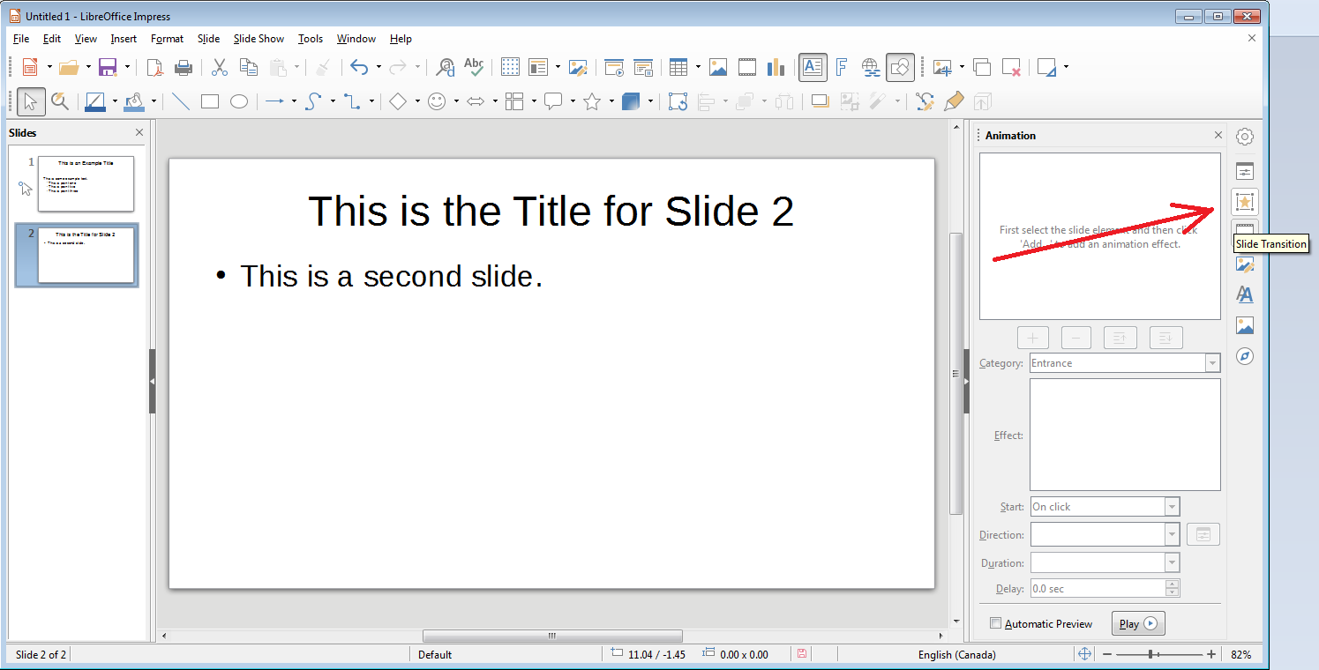Duplicate the current slide
Image resolution: width=1319 pixels, height=670 pixels.
(x=982, y=67)
